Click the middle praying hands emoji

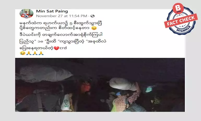(x=35, y=53)
